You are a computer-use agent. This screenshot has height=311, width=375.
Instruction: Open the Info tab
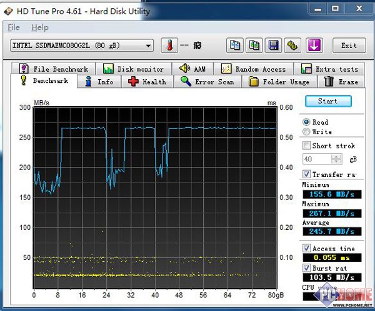pyautogui.click(x=99, y=82)
